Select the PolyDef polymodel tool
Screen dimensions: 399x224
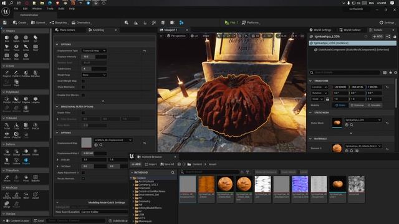click(x=16, y=100)
